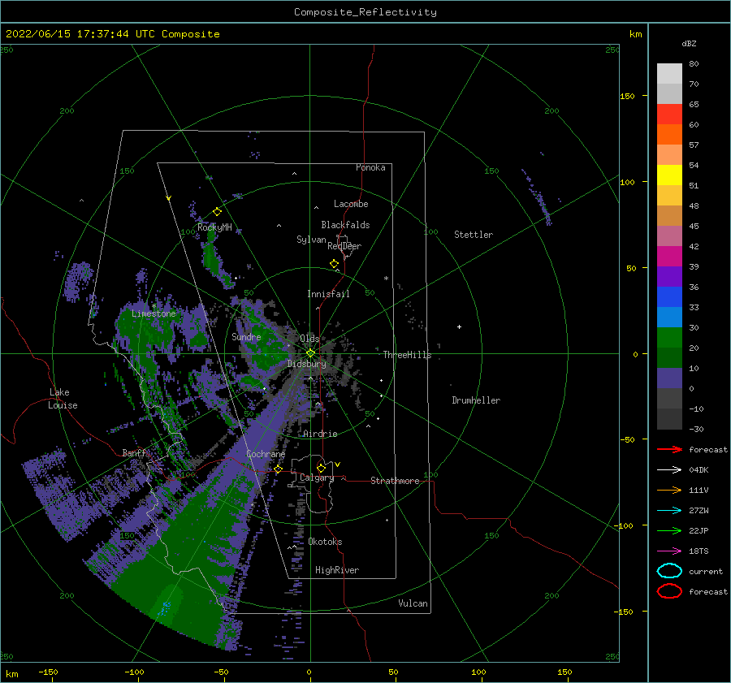
Task: Click the radar center diamond near Olds
Action: [310, 353]
